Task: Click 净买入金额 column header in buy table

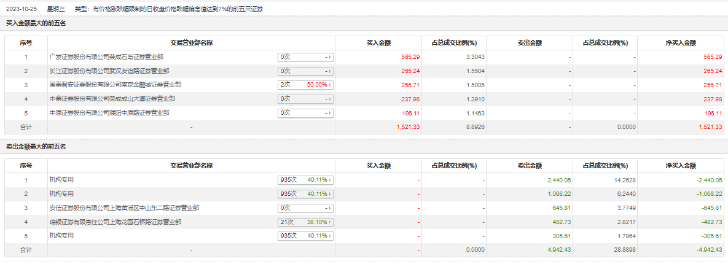Action: pyautogui.click(x=680, y=43)
